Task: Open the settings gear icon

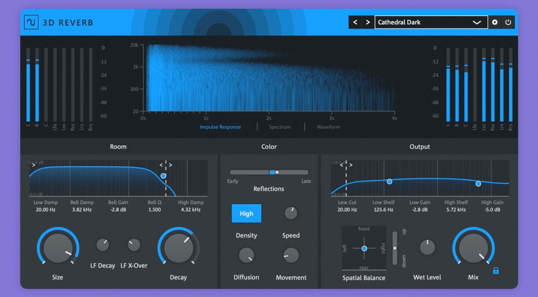Action: 495,22
